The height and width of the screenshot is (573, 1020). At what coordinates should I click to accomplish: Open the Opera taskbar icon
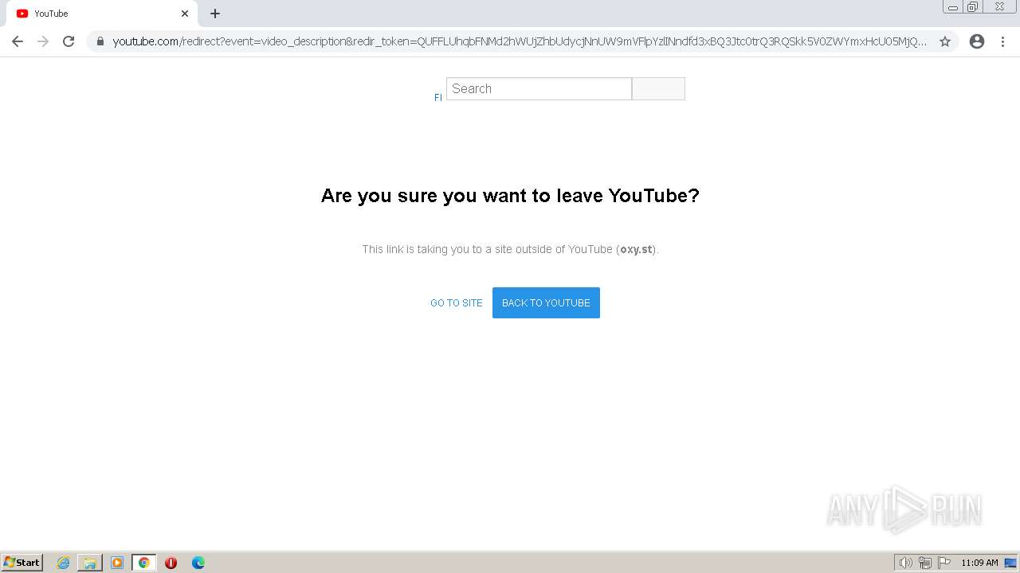coord(171,563)
